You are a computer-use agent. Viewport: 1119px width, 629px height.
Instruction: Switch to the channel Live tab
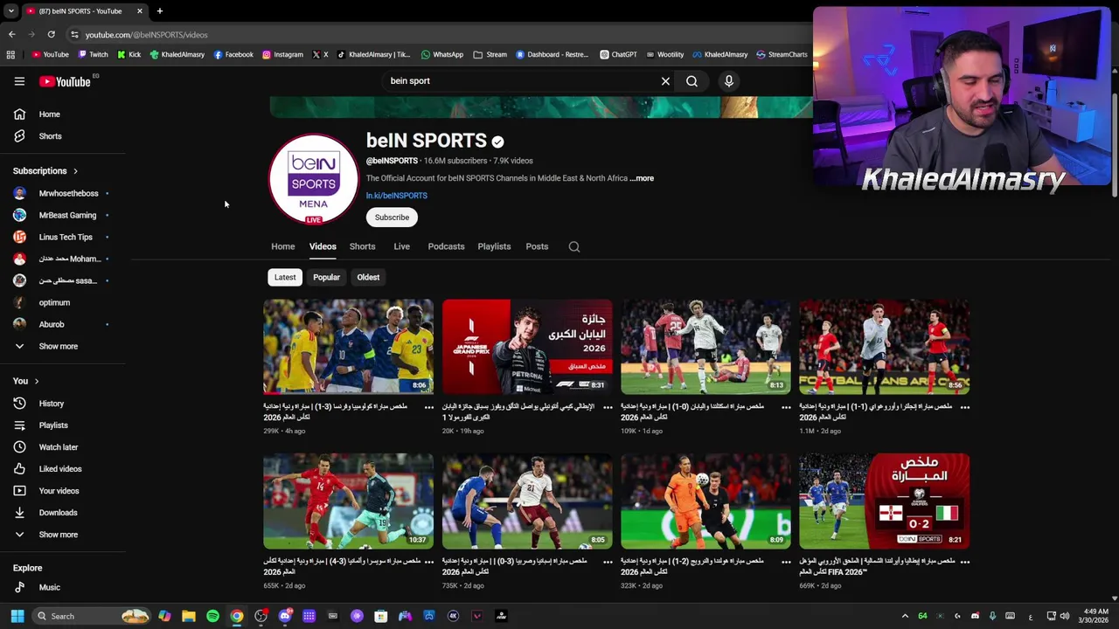pos(401,246)
